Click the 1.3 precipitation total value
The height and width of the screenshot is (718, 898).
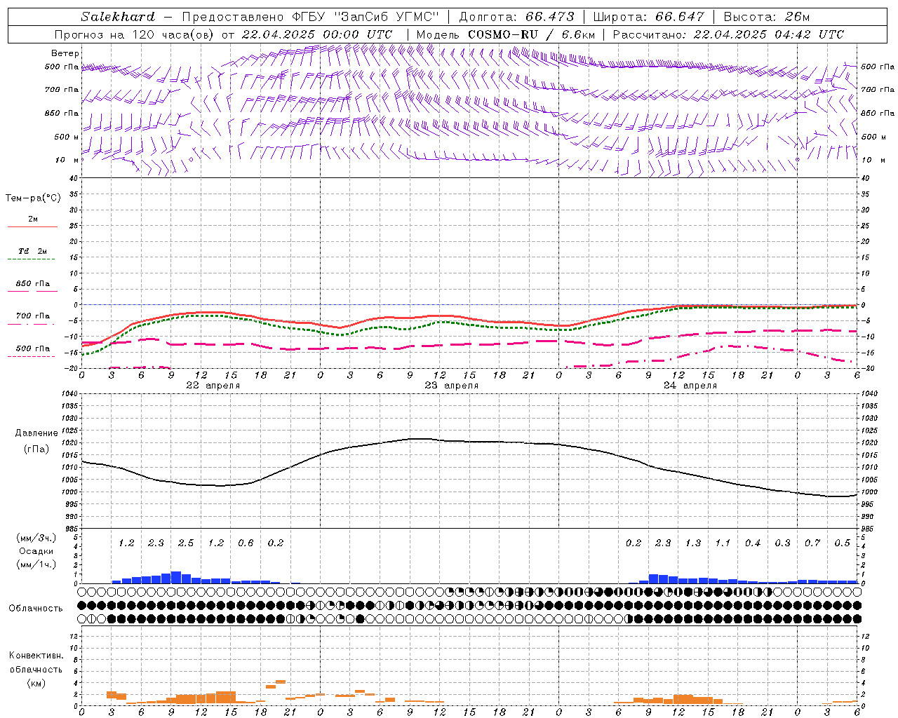[693, 543]
